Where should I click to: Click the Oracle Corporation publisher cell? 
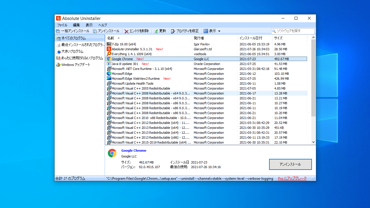(x=207, y=64)
